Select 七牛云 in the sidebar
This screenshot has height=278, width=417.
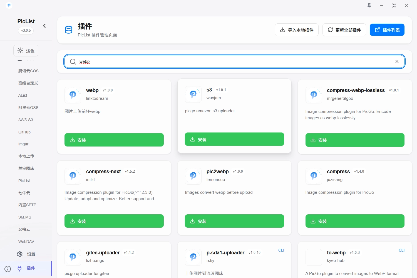pyautogui.click(x=24, y=193)
